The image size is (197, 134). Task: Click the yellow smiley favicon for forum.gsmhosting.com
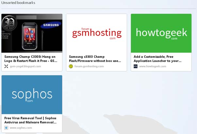[x=71, y=66]
